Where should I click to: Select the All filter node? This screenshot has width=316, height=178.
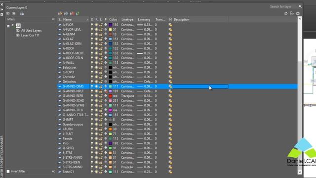click(18, 26)
